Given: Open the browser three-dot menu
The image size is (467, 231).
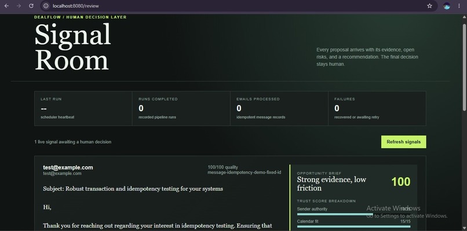Looking at the screenshot, I should click(x=459, y=6).
